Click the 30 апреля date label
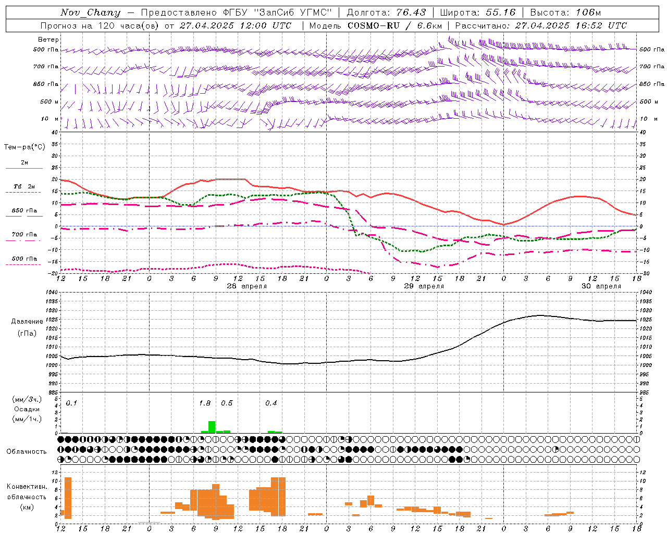 coord(601,286)
